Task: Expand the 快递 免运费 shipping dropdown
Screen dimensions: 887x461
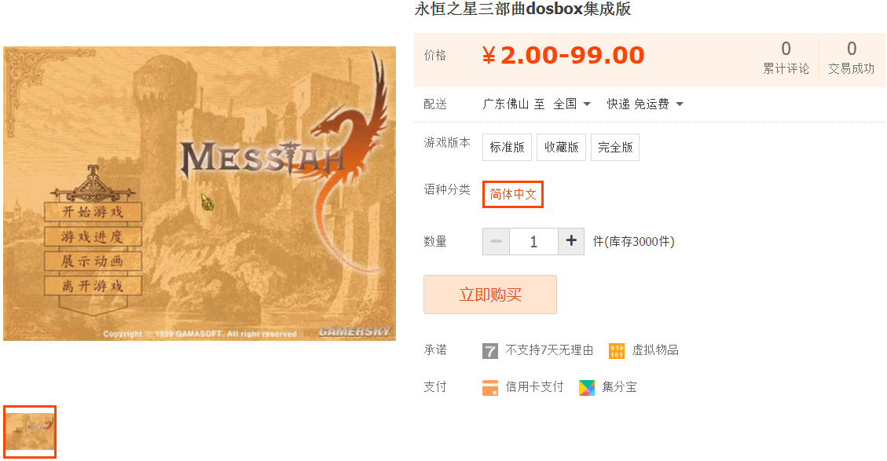Action: coord(645,104)
